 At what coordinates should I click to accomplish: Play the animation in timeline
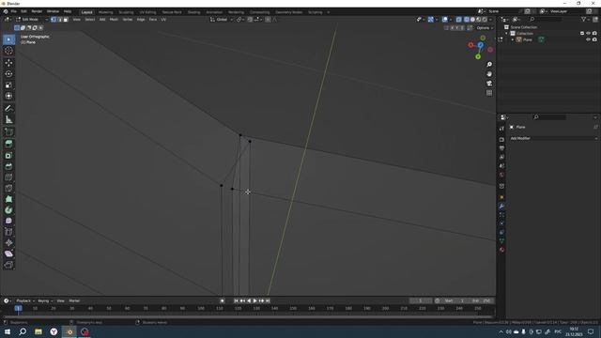tap(254, 300)
